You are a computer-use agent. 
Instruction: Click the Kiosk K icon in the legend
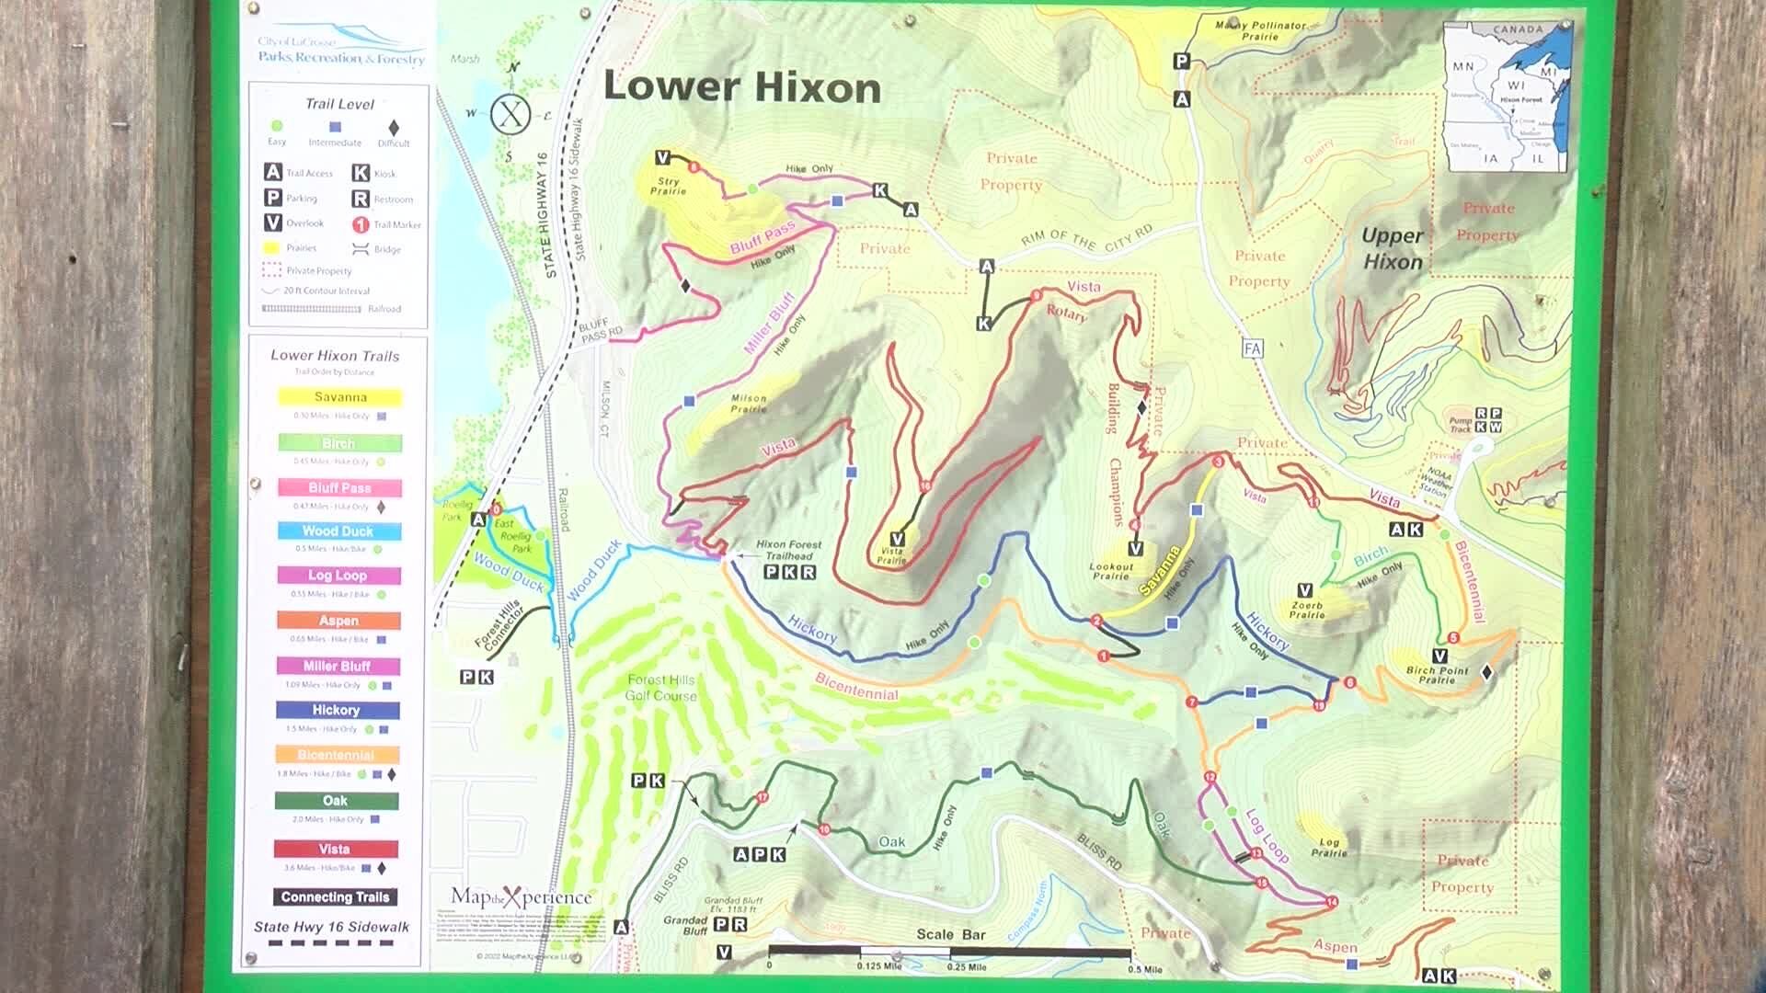click(x=360, y=173)
